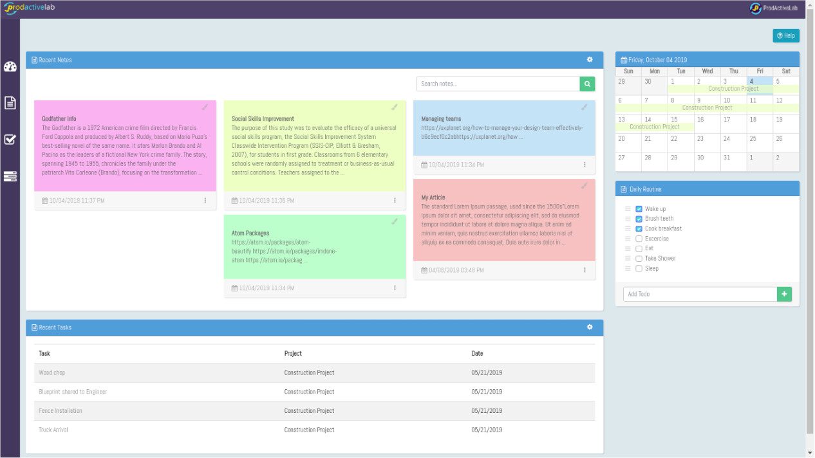Open options menu for My Article note
815x458 pixels.
pyautogui.click(x=585, y=270)
